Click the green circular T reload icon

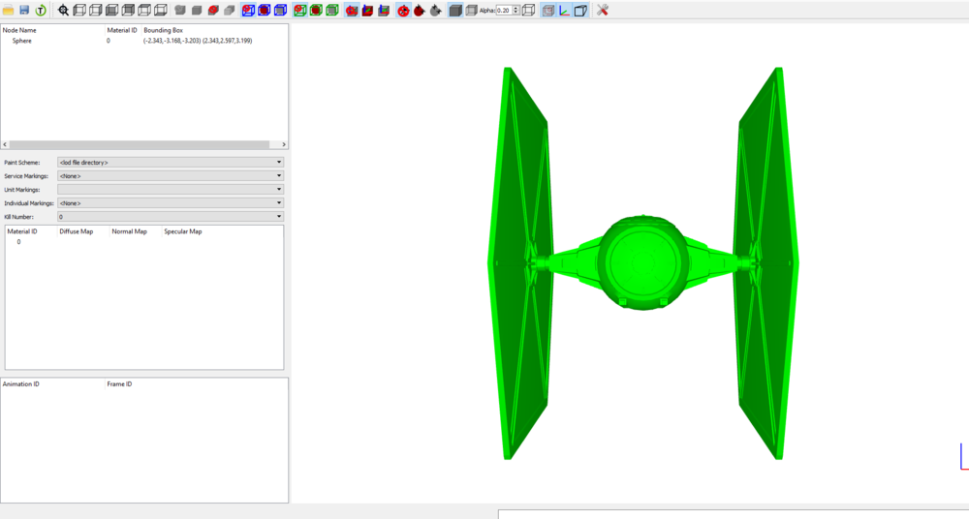click(x=41, y=10)
